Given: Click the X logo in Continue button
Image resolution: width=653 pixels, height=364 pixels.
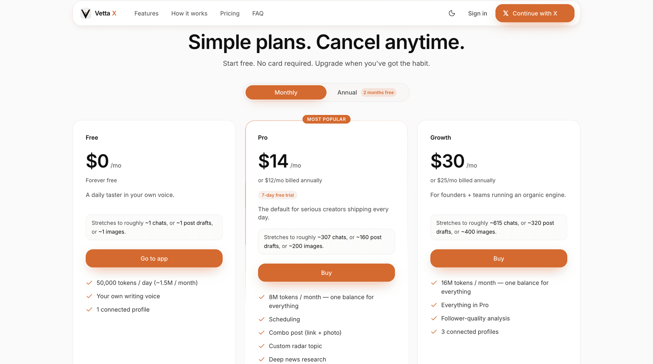Looking at the screenshot, I should (506, 13).
